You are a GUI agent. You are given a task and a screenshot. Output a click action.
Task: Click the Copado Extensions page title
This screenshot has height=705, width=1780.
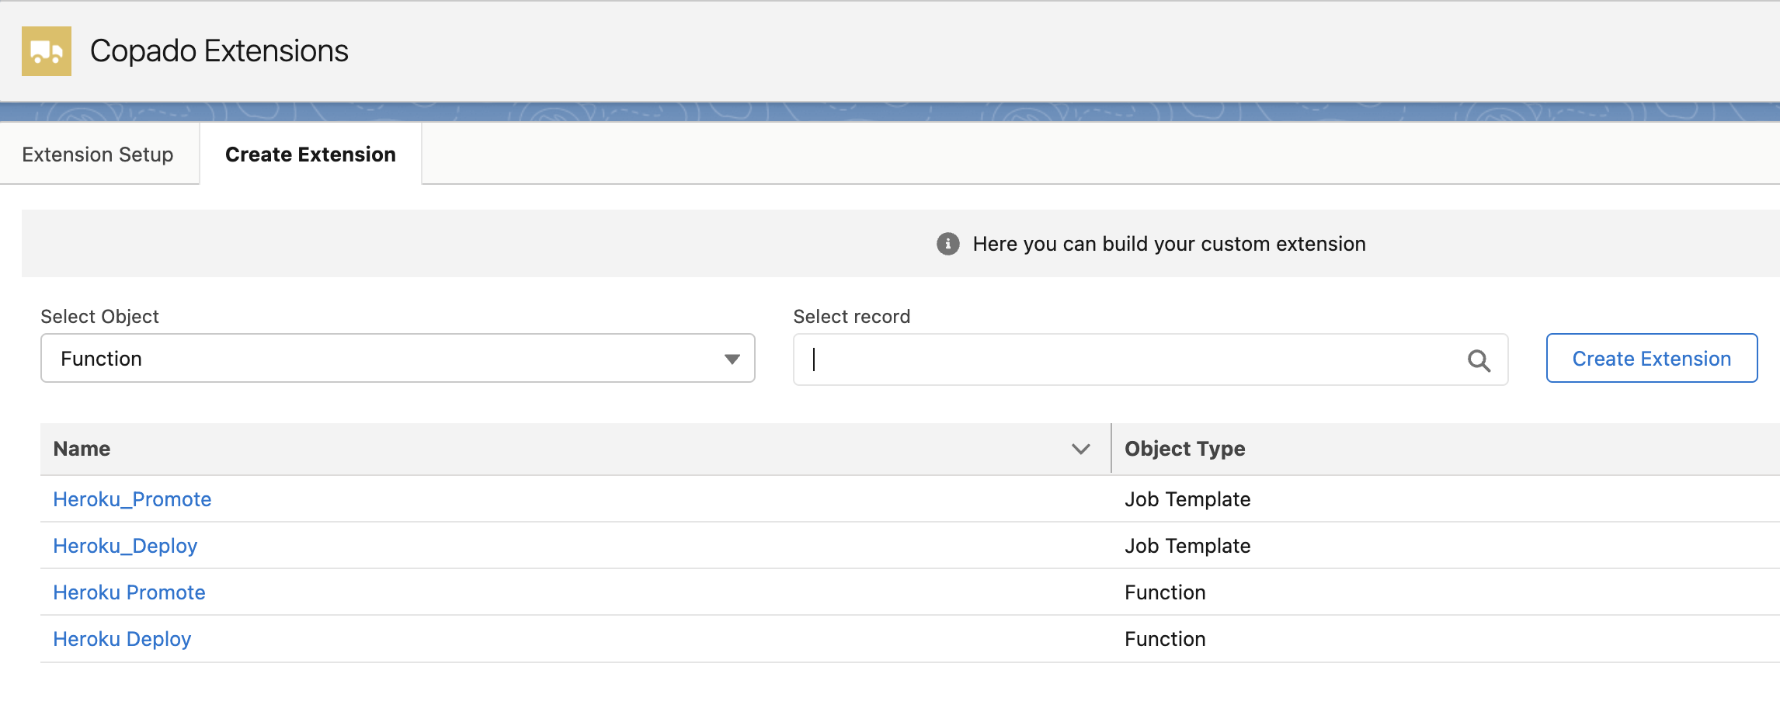click(219, 51)
